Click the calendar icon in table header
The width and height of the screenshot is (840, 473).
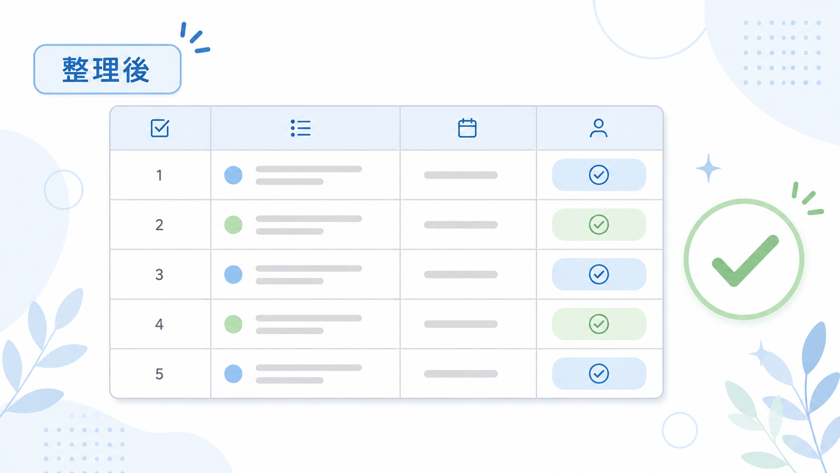[x=467, y=128]
